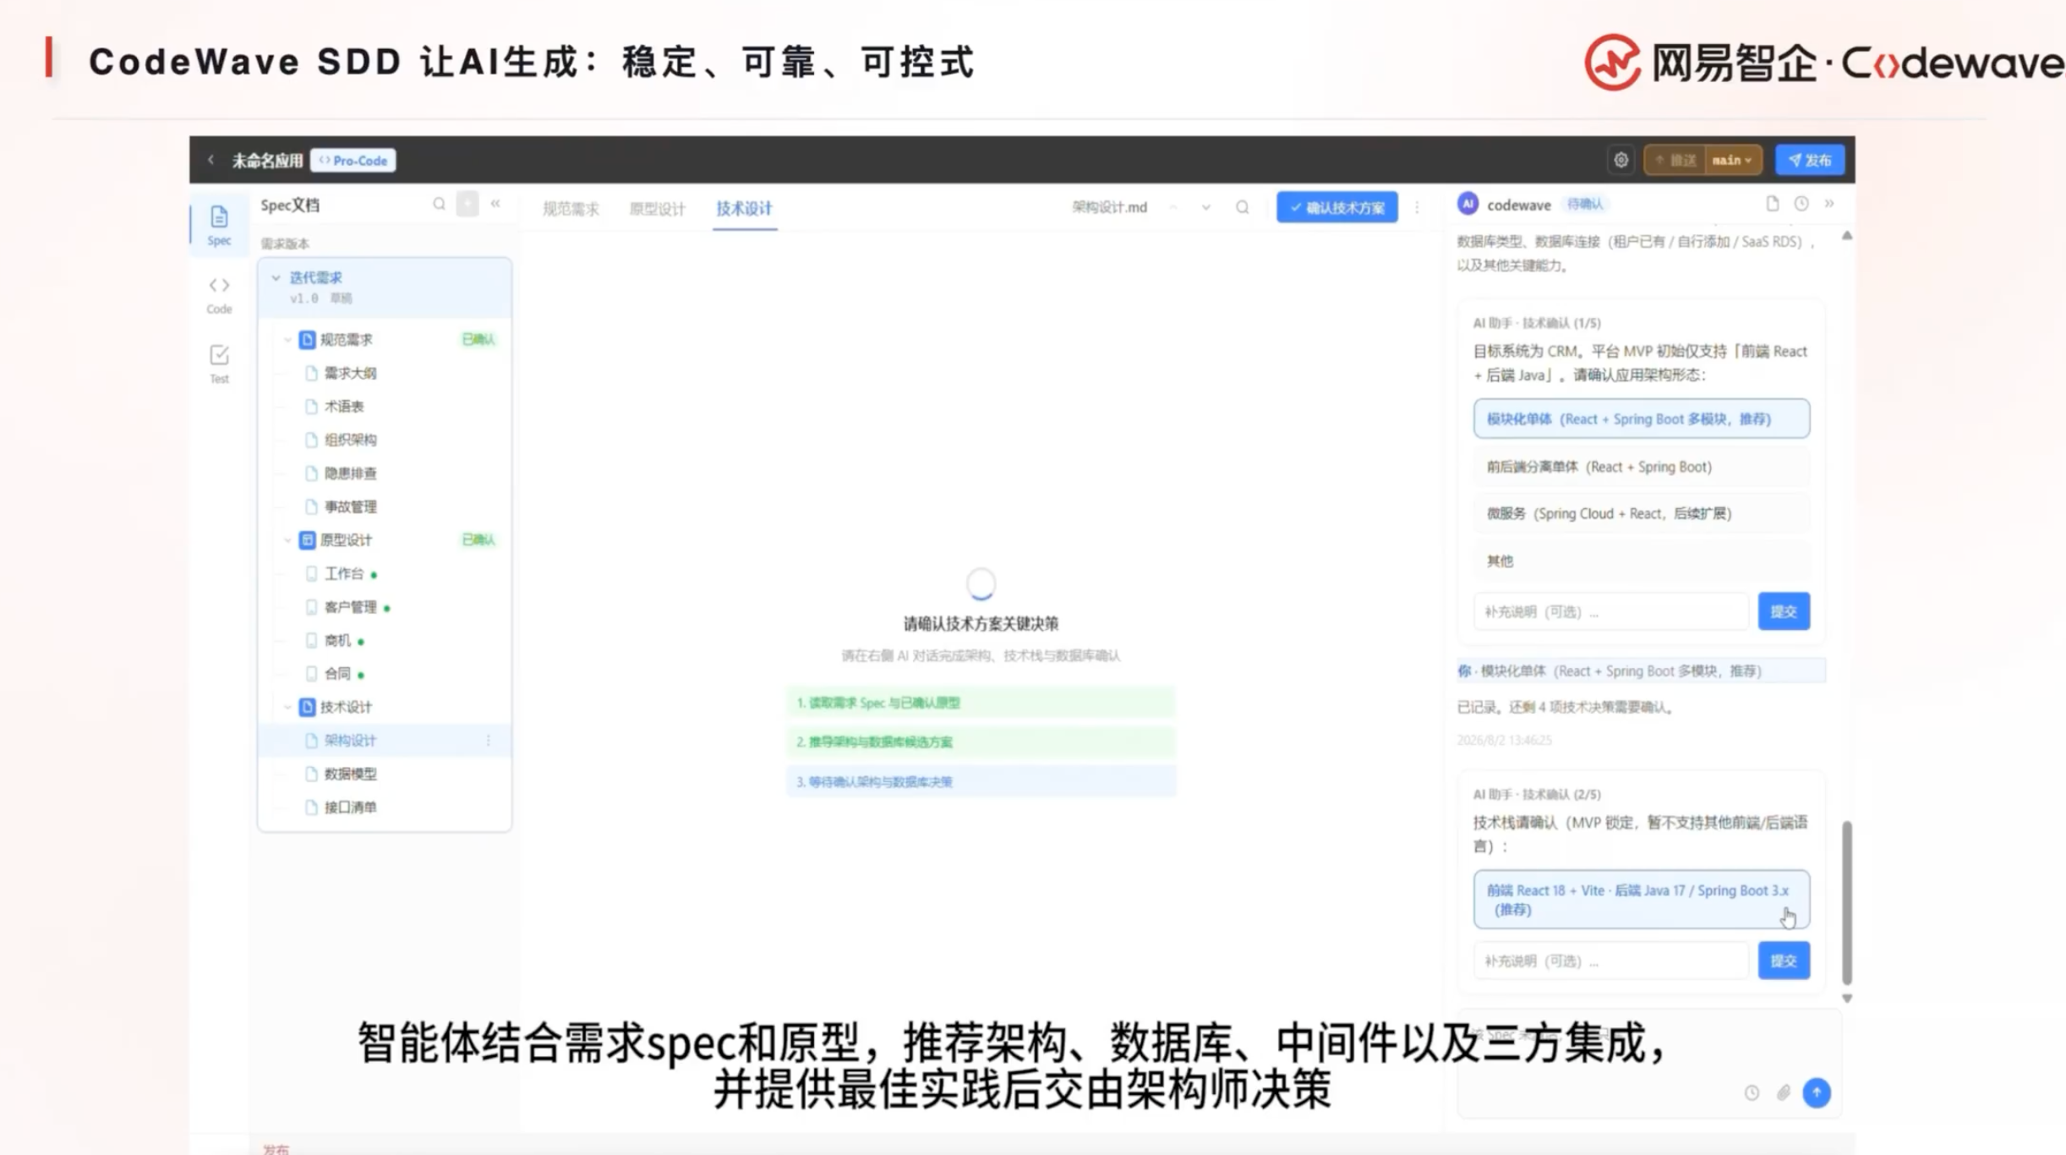Click the clock icon in chat input bar

[x=1752, y=1092]
